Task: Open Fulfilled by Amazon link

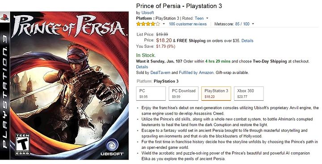Action: click(x=196, y=73)
